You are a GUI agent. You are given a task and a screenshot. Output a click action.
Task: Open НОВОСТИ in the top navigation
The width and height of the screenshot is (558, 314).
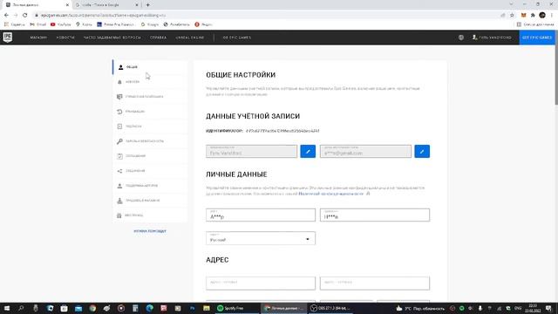(65, 38)
